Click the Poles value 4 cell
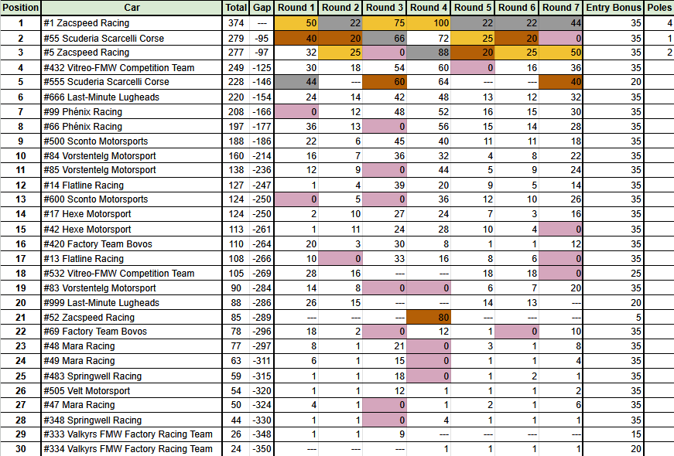The height and width of the screenshot is (456, 674). (x=659, y=23)
